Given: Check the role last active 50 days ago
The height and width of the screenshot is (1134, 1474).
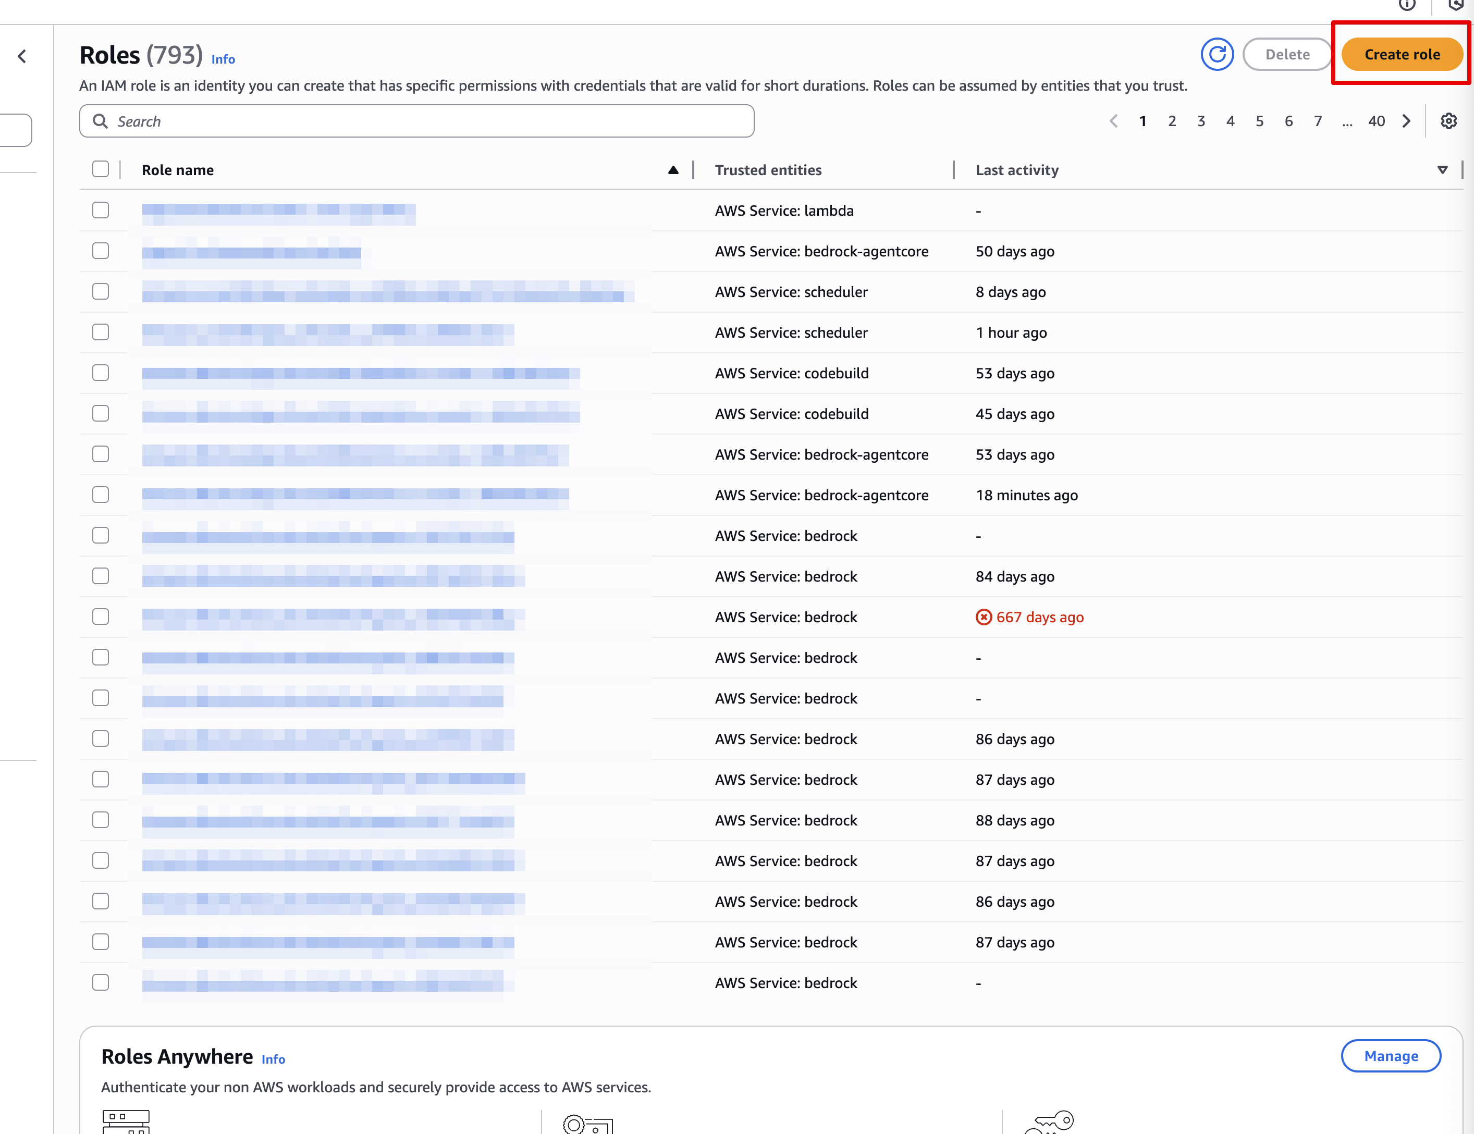Looking at the screenshot, I should coord(101,251).
